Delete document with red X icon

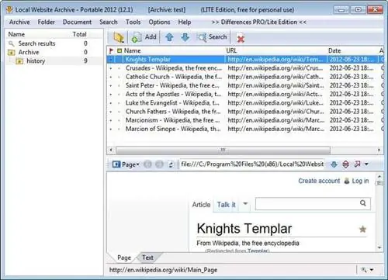click(241, 38)
